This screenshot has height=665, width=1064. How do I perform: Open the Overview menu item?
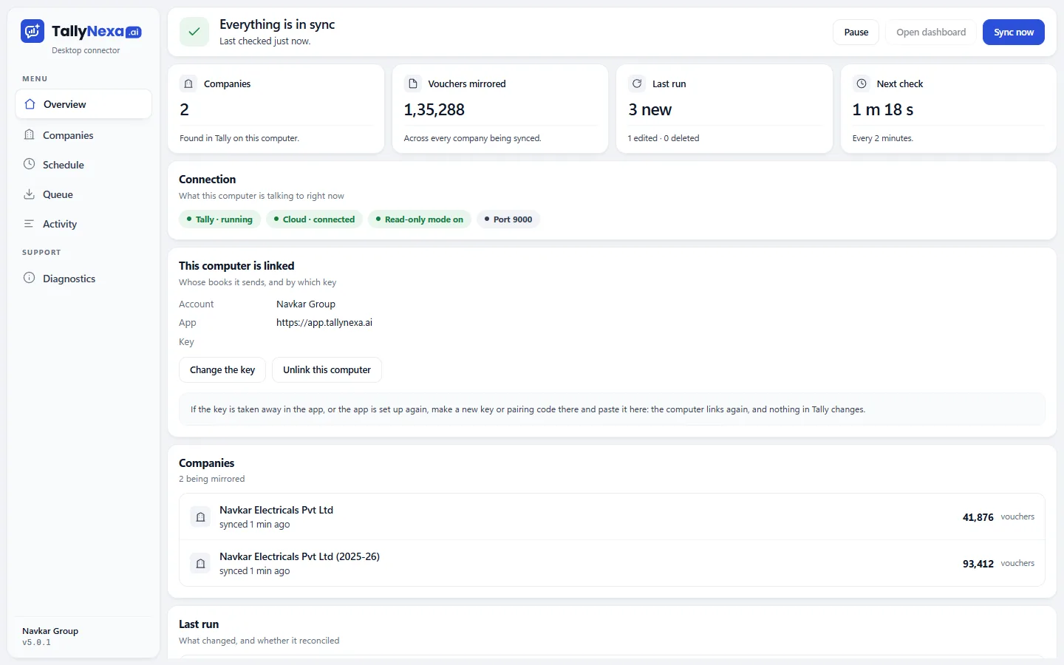(x=83, y=104)
